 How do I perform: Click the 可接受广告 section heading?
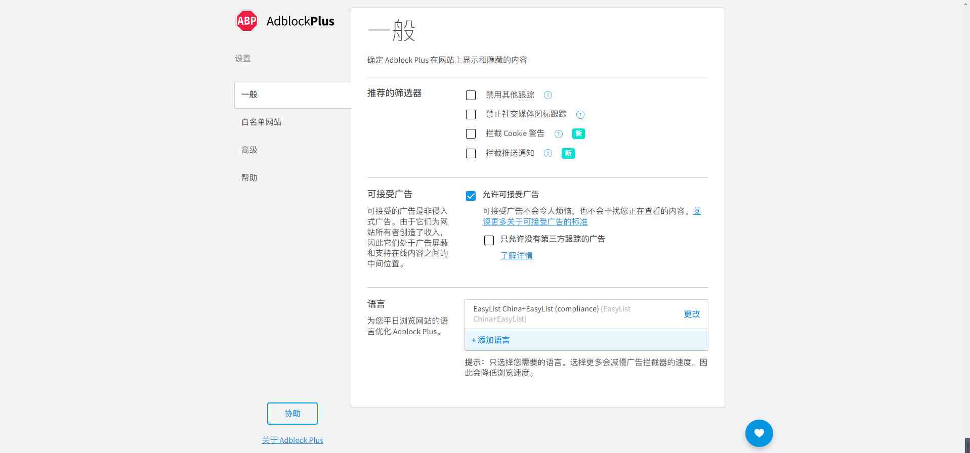(390, 194)
